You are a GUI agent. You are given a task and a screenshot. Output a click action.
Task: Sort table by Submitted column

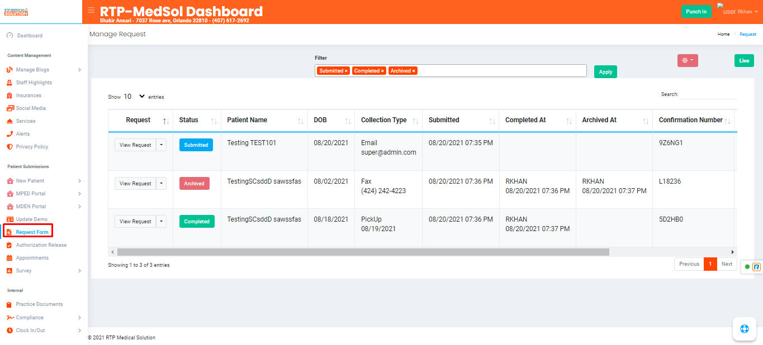(x=461, y=120)
